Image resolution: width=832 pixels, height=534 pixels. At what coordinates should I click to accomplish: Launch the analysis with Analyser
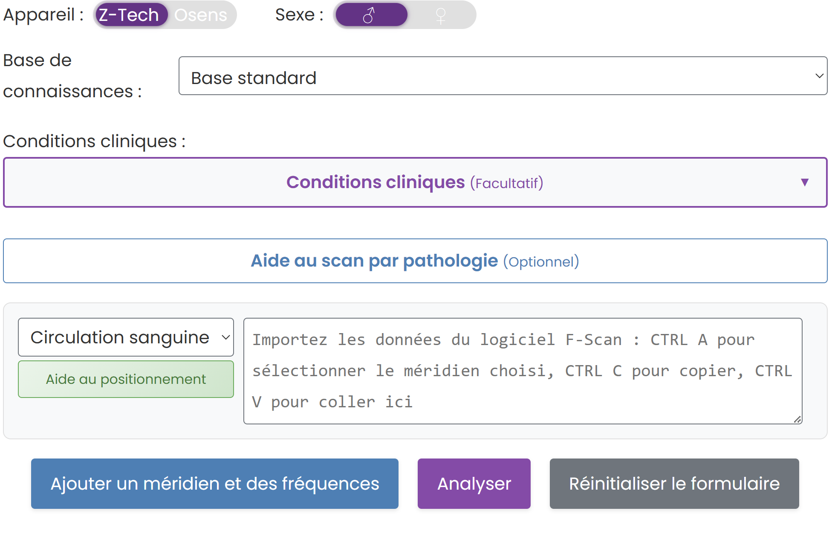coord(474,484)
